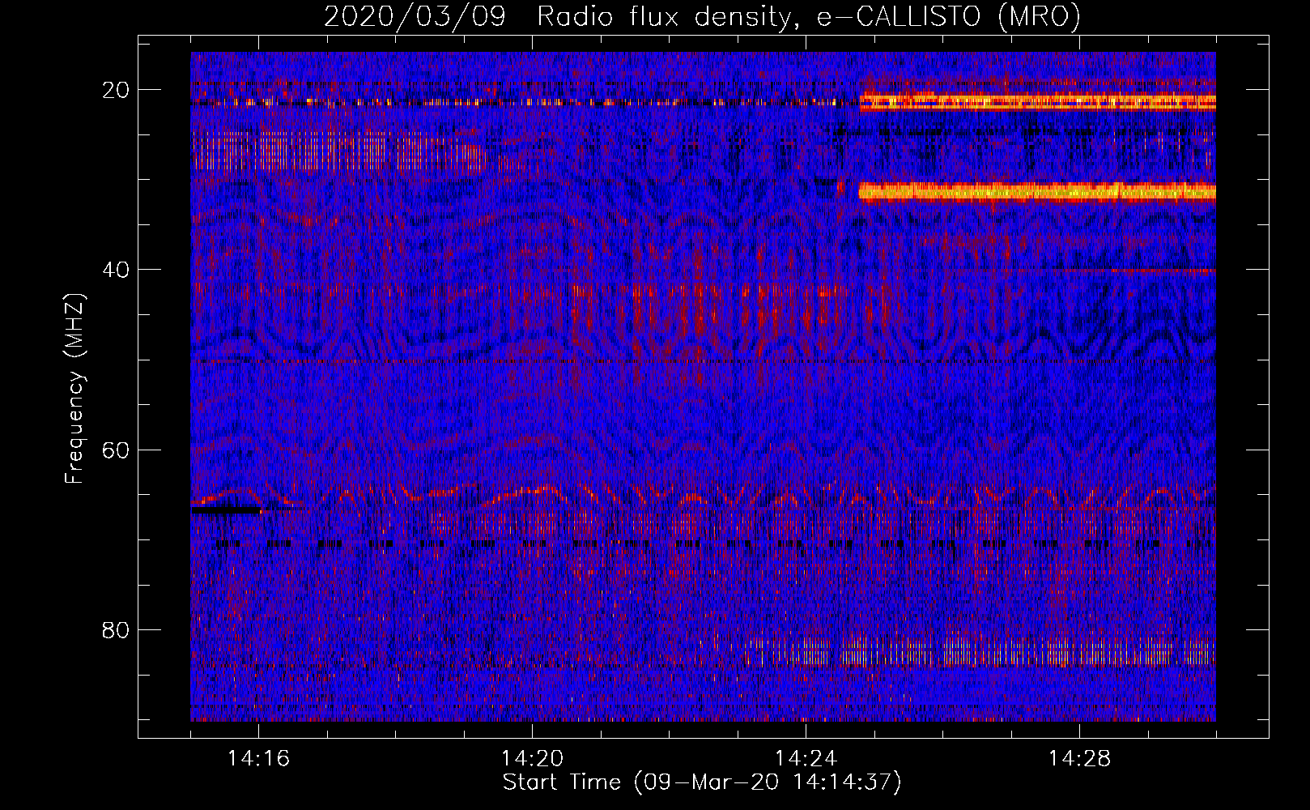Click the black horizontal bar near 67 MHz

click(226, 510)
